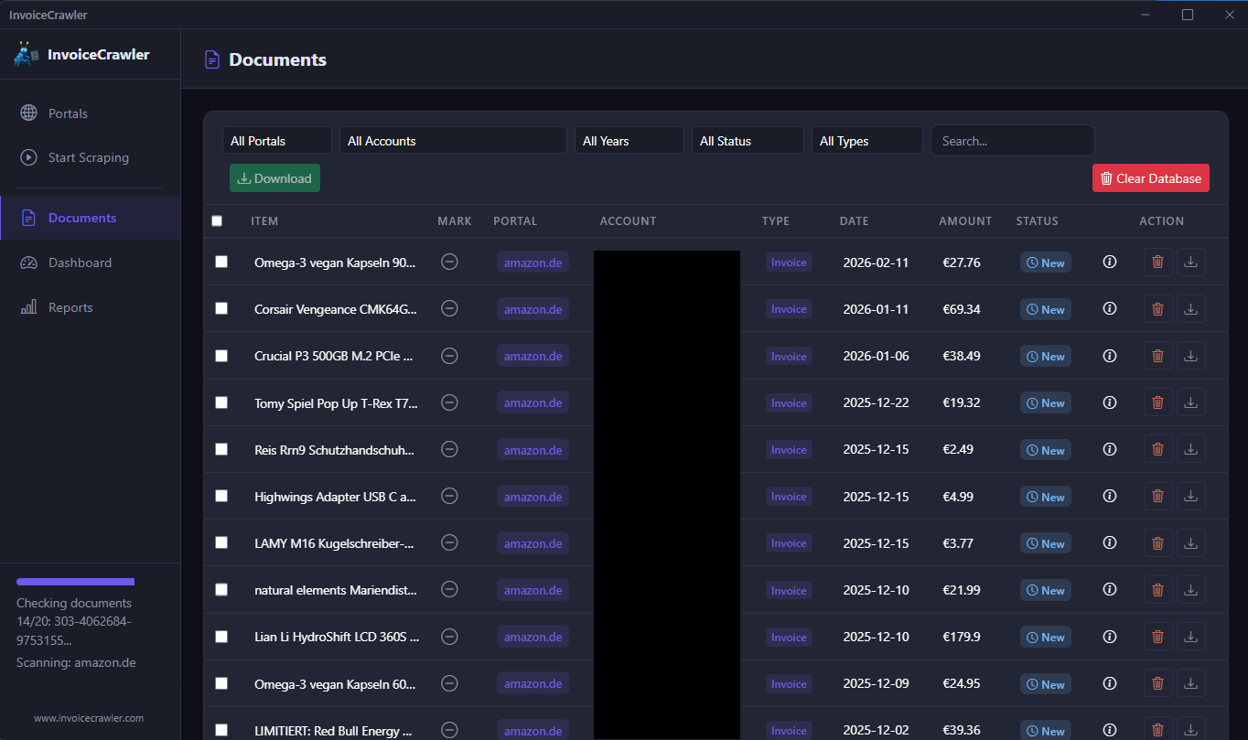Open the All Portals filter dropdown

point(277,141)
